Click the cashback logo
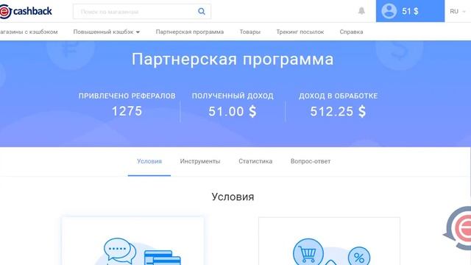This screenshot has width=471, height=265. pyautogui.click(x=26, y=12)
